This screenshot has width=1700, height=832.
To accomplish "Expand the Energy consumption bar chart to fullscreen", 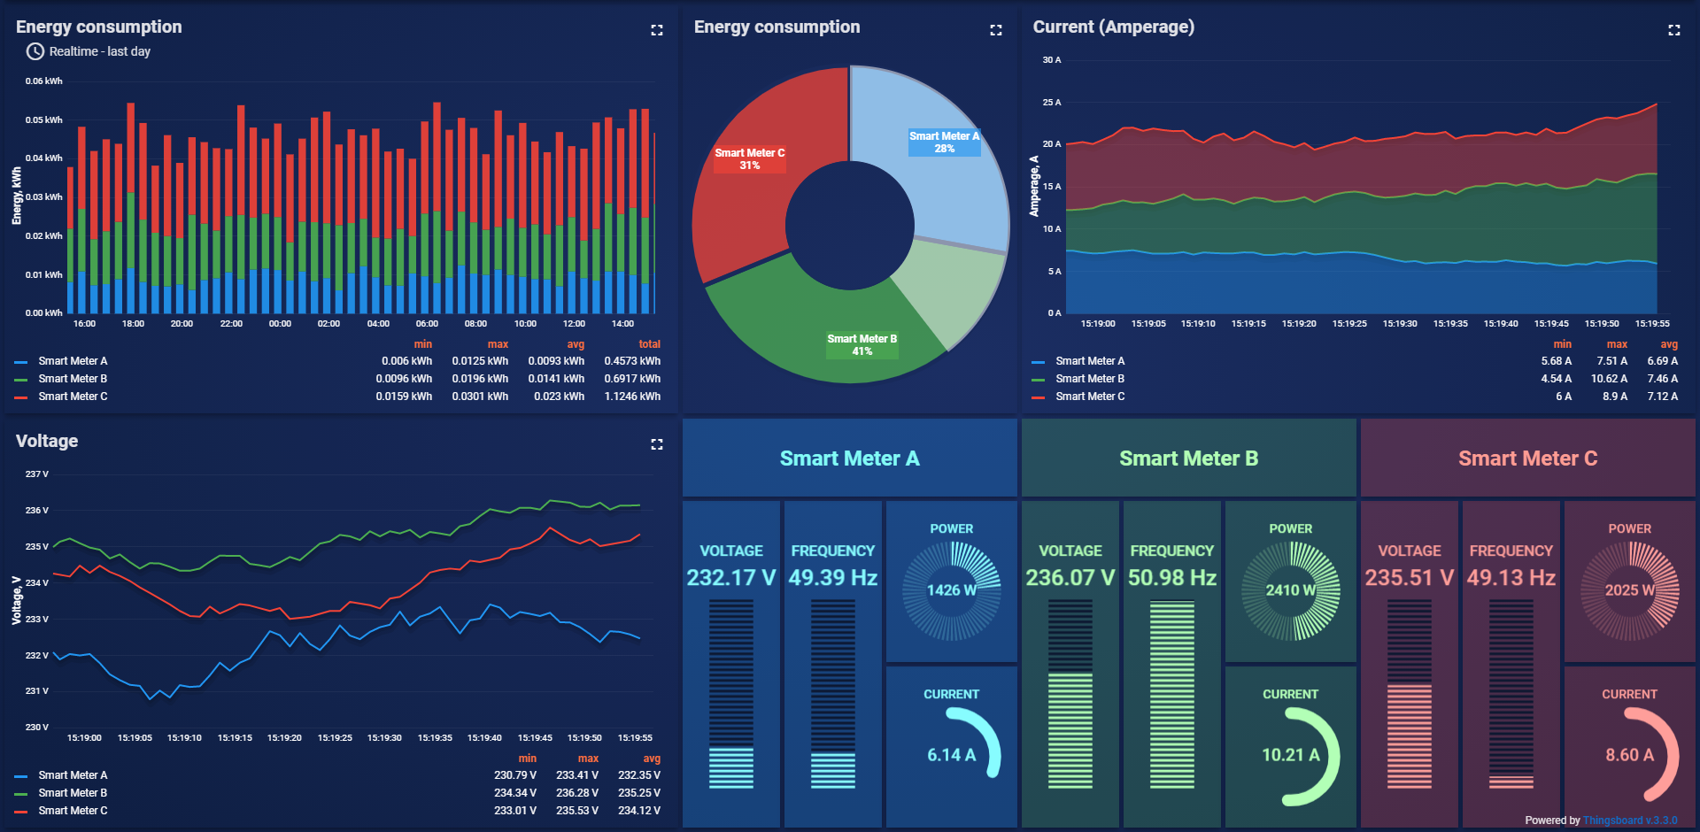I will (657, 29).
